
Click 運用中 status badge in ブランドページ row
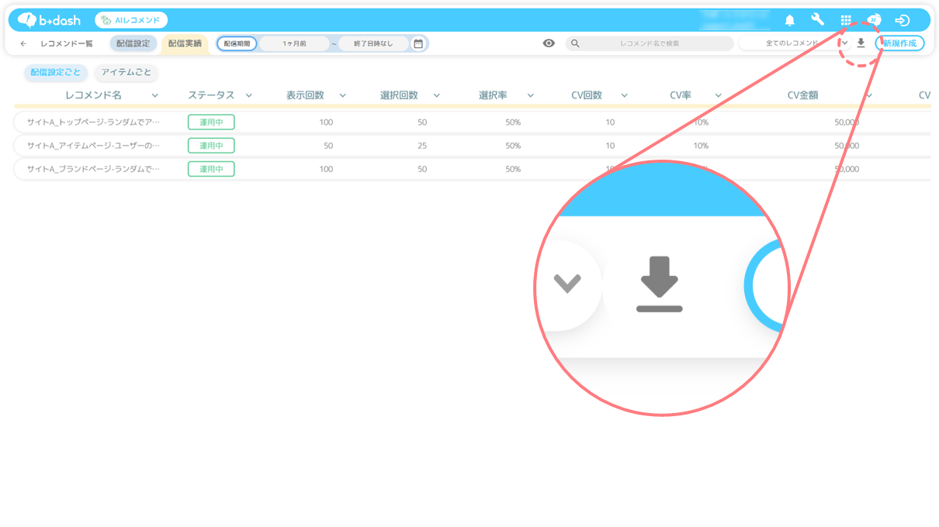(211, 169)
